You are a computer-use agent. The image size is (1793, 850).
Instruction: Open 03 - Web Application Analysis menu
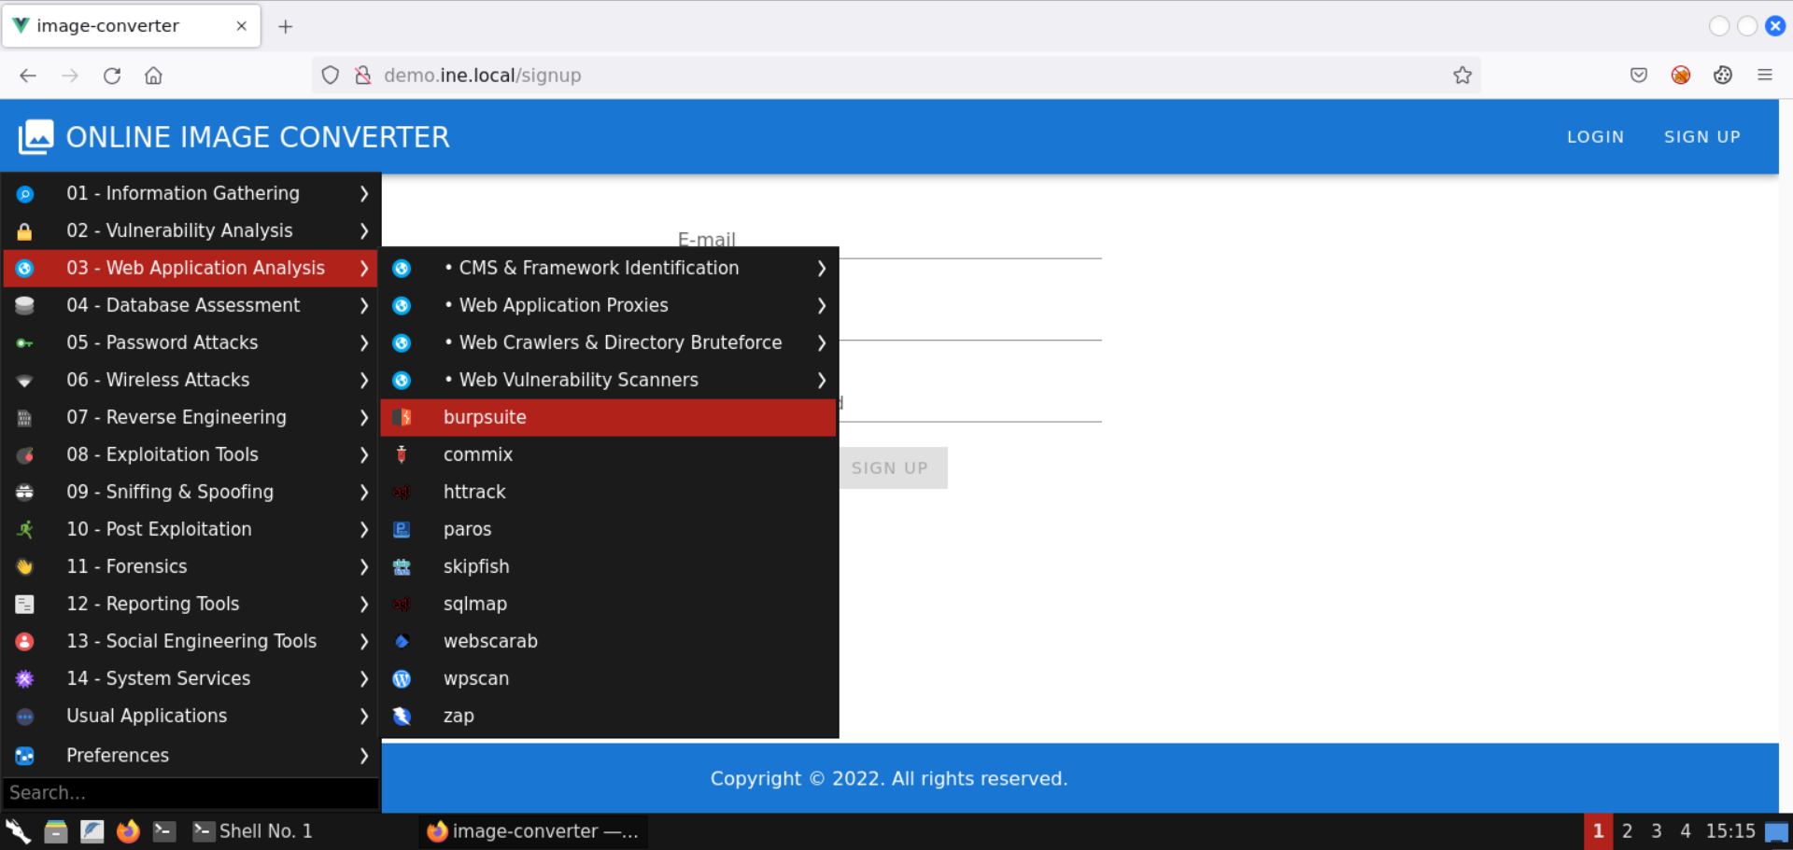coord(191,268)
